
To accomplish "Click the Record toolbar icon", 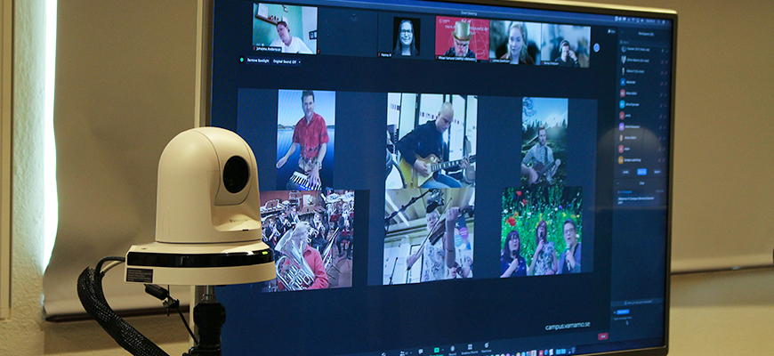I will 453,349.
